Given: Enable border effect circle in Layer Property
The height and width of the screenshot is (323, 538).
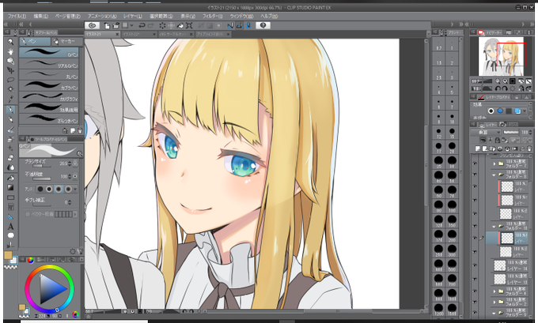Looking at the screenshot, I should click(x=491, y=111).
